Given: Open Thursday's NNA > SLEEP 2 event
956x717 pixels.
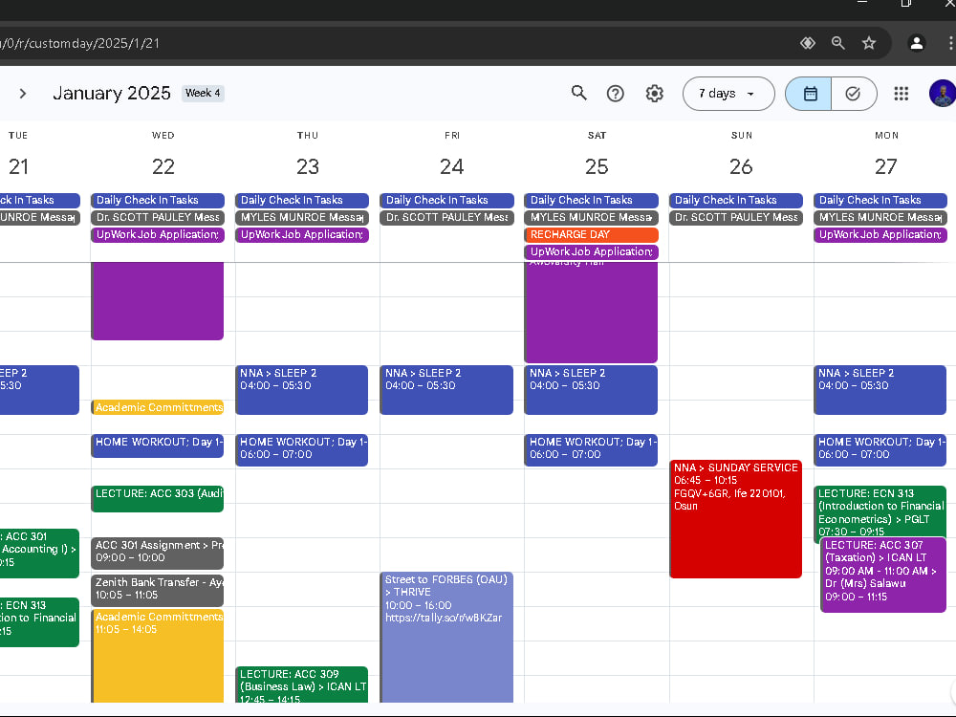Looking at the screenshot, I should pyautogui.click(x=302, y=390).
